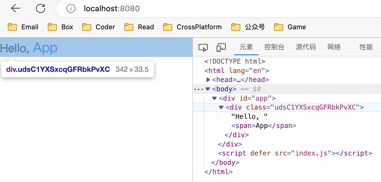Viewport: 381px width, 182px height.
Task: Switch to the 控制台 tab
Action: coord(274,47)
